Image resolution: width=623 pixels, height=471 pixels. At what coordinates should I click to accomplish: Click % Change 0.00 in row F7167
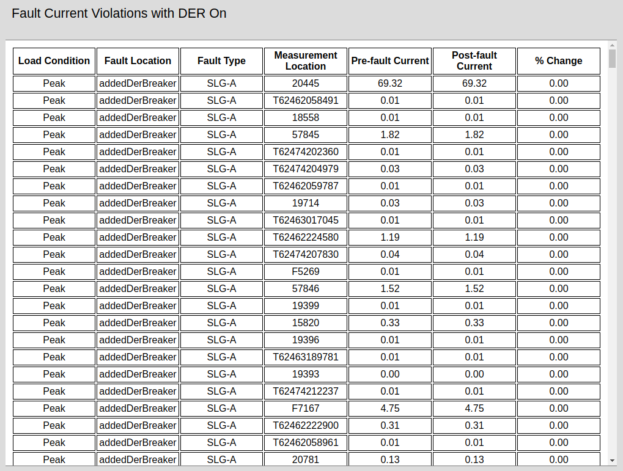pyautogui.click(x=559, y=408)
